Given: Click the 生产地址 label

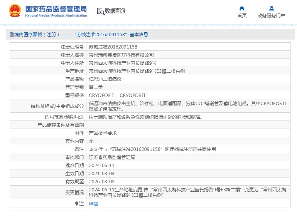Looking at the screenshot, I should tap(74, 71).
